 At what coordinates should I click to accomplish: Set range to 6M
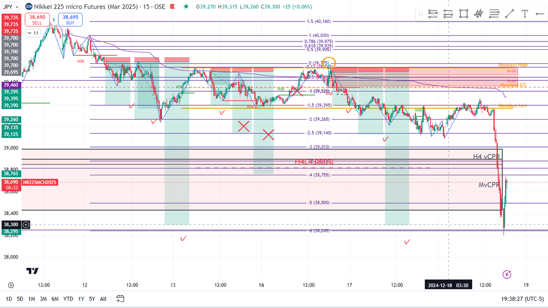coord(55,299)
